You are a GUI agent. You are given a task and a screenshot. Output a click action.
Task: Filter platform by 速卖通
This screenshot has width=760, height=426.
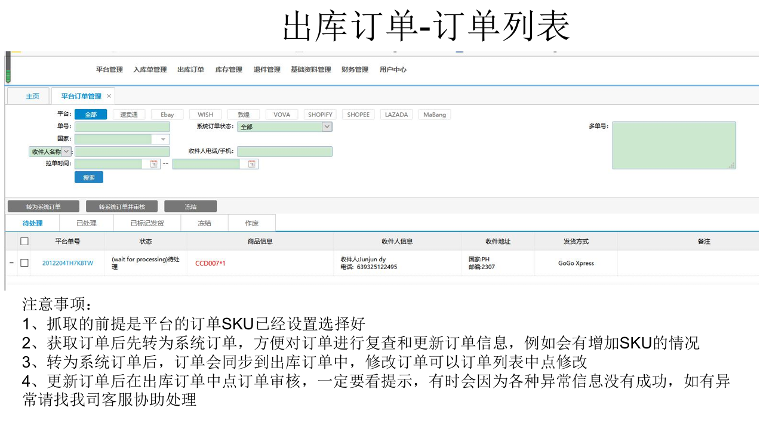coord(129,115)
